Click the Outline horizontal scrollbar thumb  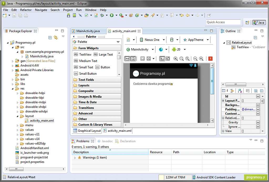point(236,85)
